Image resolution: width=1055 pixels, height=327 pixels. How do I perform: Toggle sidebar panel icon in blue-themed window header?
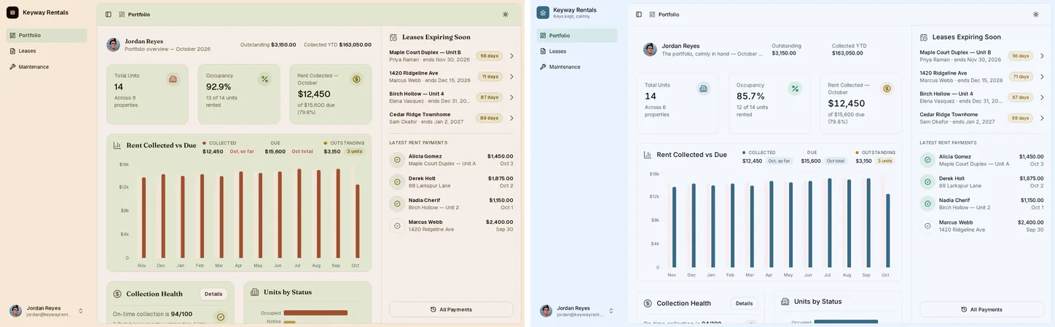point(639,15)
